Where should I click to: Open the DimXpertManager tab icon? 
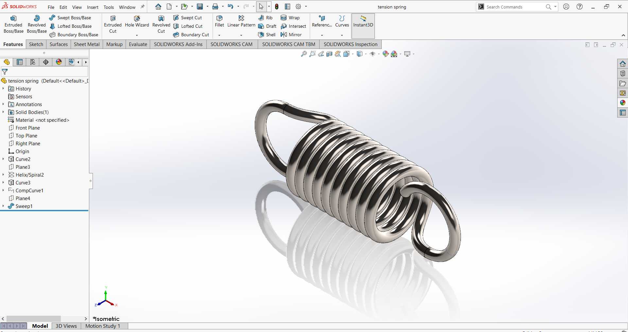tap(46, 62)
